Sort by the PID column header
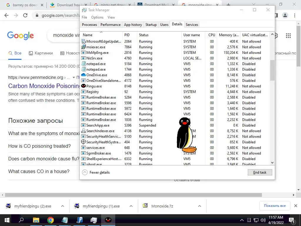This screenshot has width=301, height=226. click(x=130, y=35)
